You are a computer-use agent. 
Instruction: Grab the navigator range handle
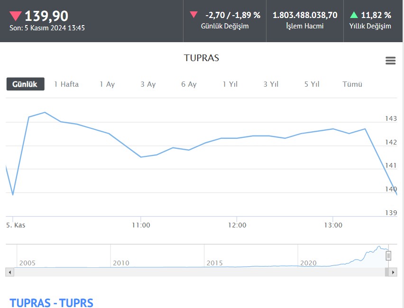(388, 256)
